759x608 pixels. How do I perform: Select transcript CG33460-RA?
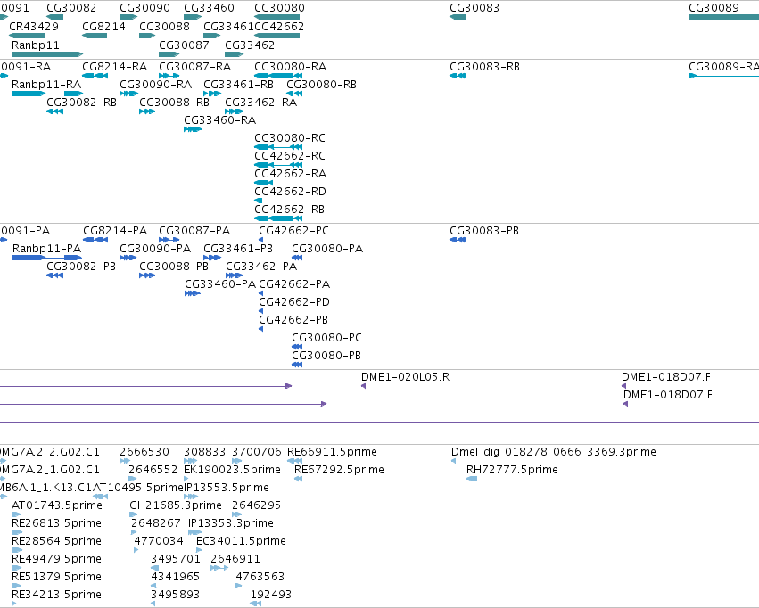[219, 120]
